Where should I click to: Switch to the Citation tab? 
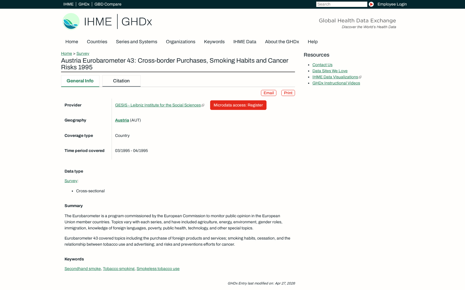(121, 81)
